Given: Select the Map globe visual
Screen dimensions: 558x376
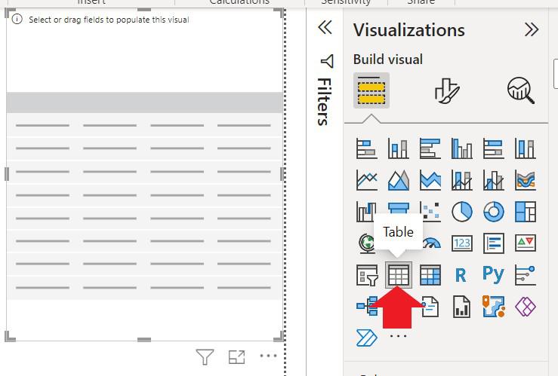Looking at the screenshot, I should point(366,243).
